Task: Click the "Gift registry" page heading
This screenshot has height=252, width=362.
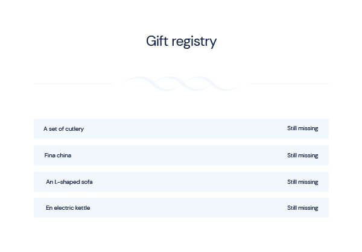Action: [x=181, y=42]
